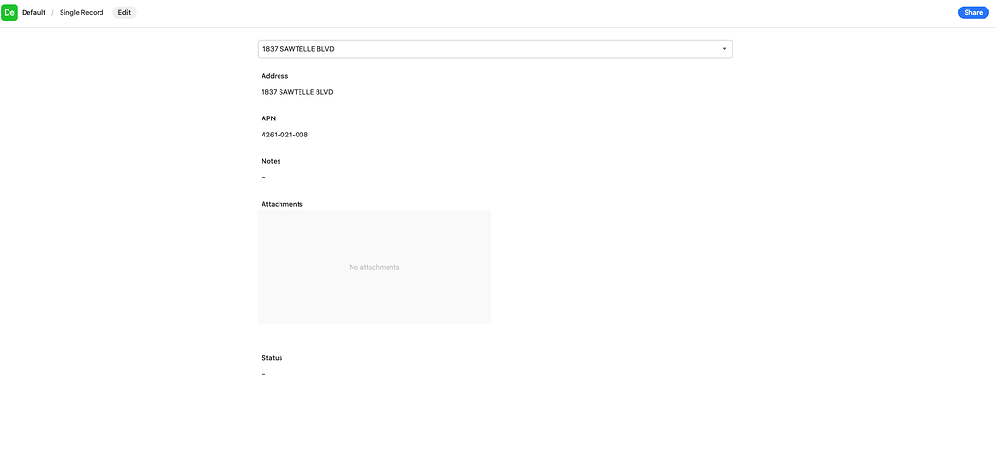Click the green De workspace icon
Screen dimensions: 995x472
(x=9, y=12)
